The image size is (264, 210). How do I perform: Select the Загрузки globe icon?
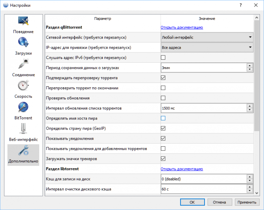(x=23, y=43)
